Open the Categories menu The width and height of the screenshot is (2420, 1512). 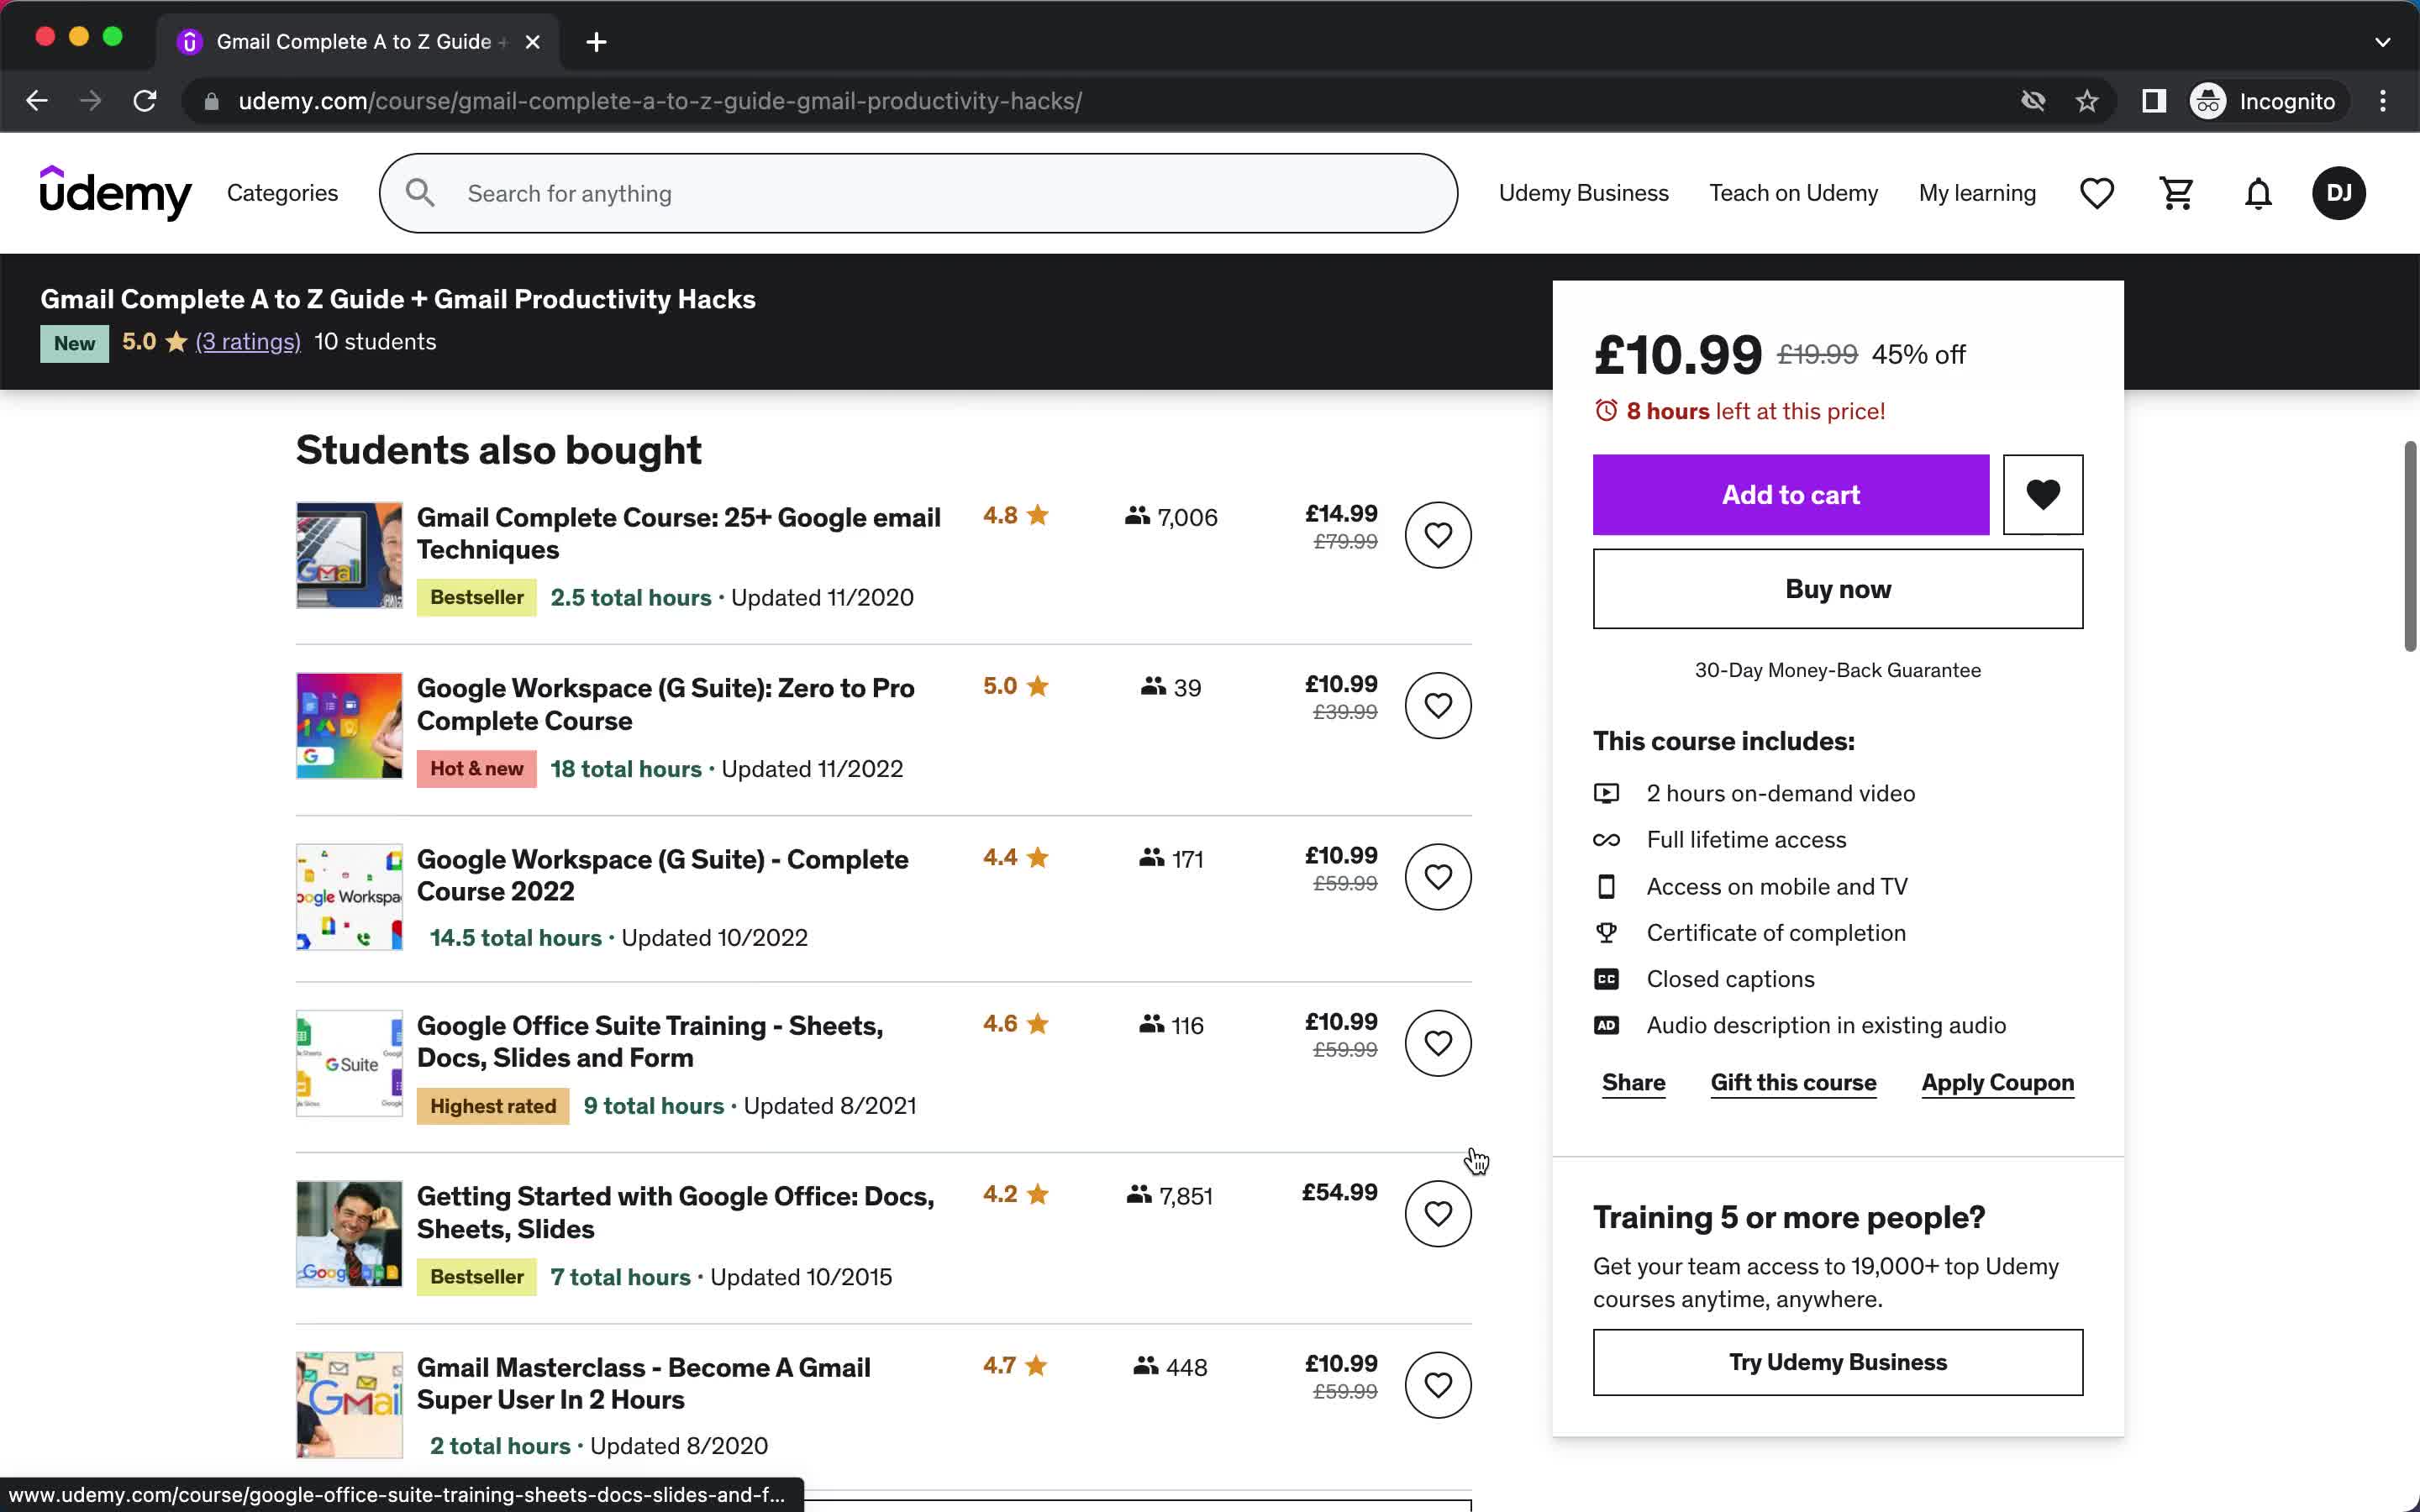click(x=282, y=193)
